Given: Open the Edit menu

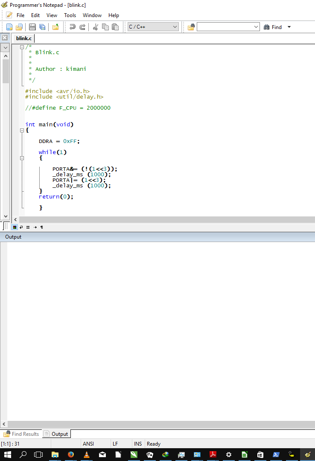Looking at the screenshot, I should (35, 15).
